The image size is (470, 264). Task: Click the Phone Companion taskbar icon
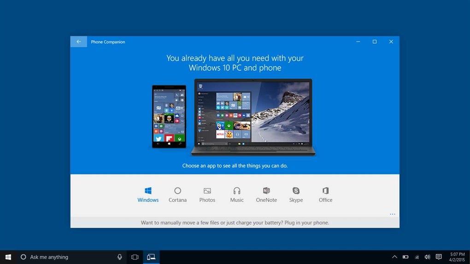(x=151, y=257)
